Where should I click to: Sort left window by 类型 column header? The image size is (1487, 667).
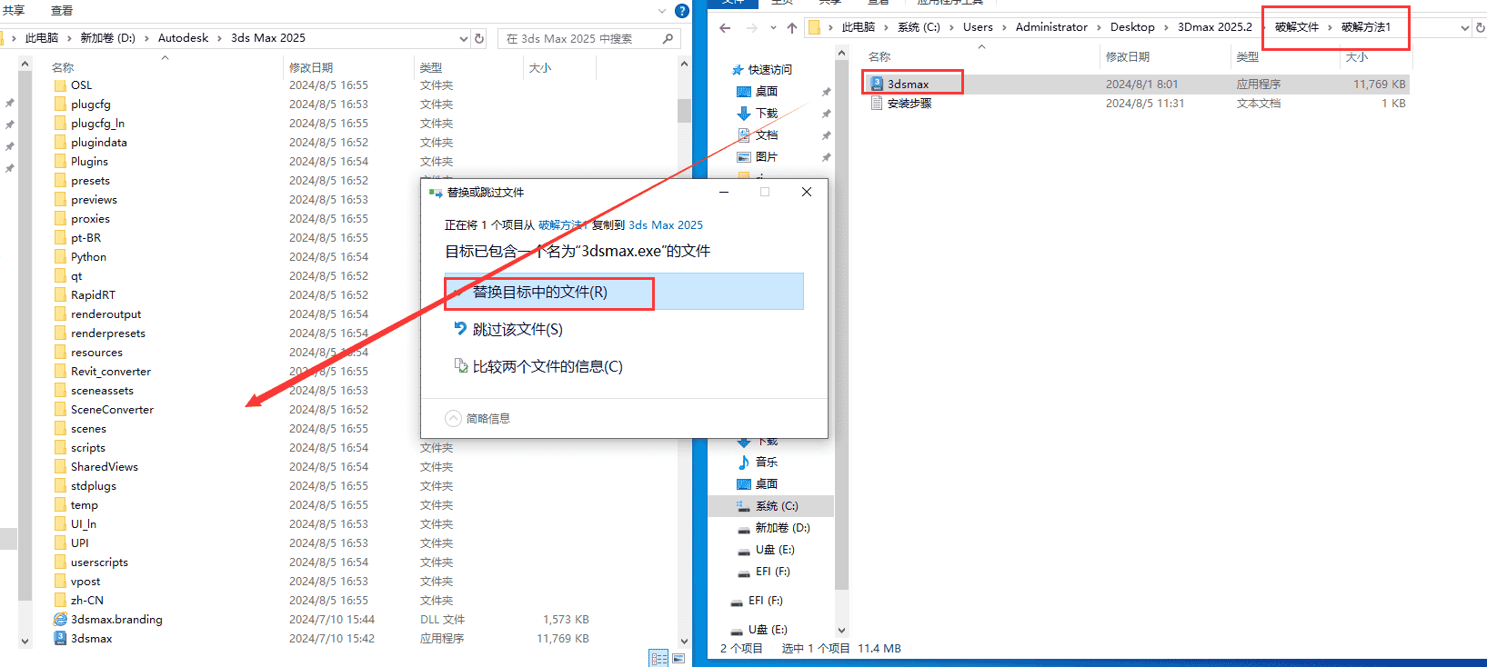pos(431,67)
